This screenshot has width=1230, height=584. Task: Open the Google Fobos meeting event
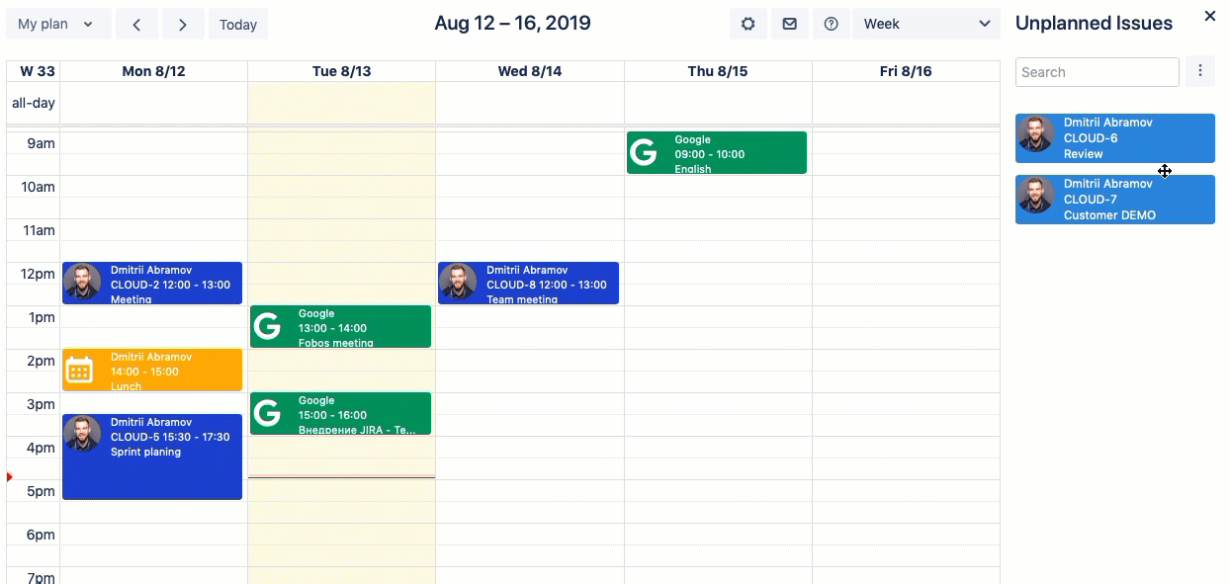pyautogui.click(x=340, y=327)
